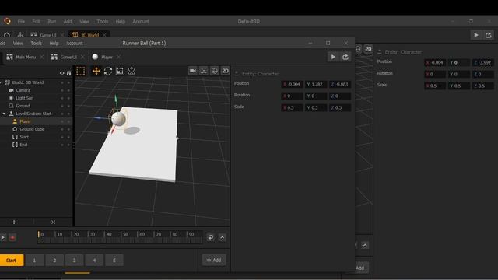Select the collider edit tool icon
Image resolution: width=498 pixels, height=280 pixels.
132,71
